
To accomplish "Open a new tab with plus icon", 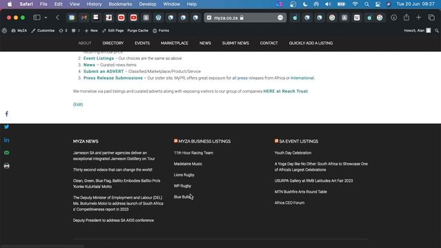I will click(418, 17).
